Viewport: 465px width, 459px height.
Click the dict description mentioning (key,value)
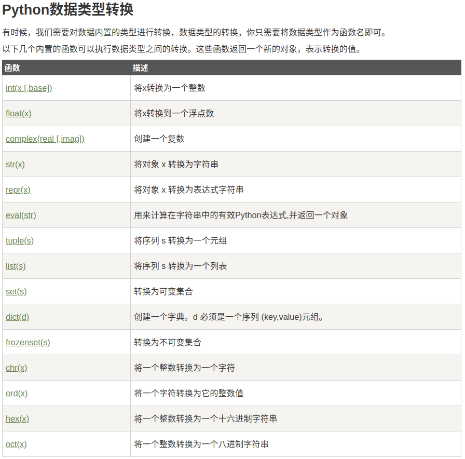229,317
